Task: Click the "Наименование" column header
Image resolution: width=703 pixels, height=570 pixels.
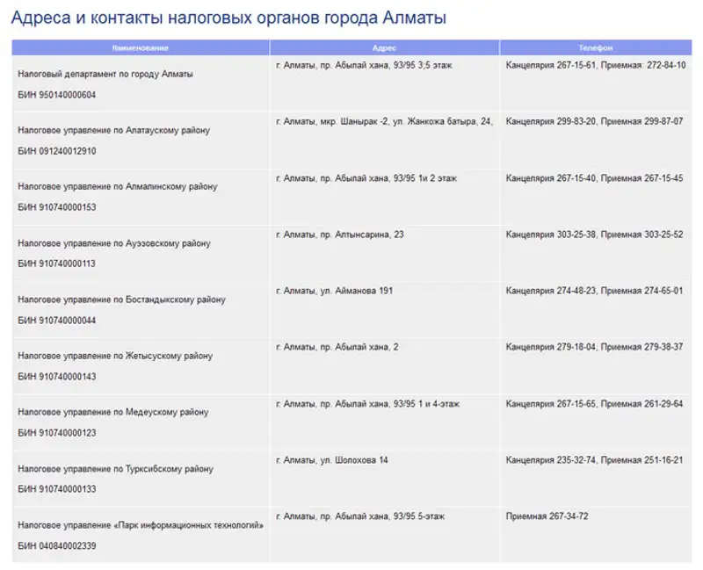Action: point(141,47)
